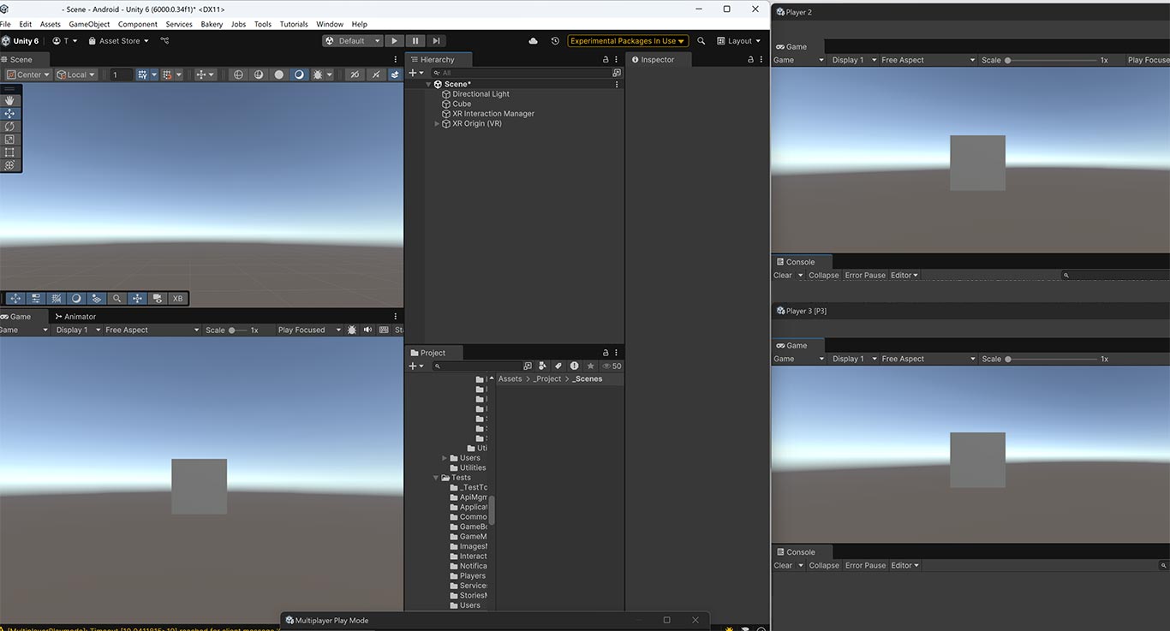The width and height of the screenshot is (1170, 631).
Task: Switch to the Animator tab
Action: (x=80, y=317)
